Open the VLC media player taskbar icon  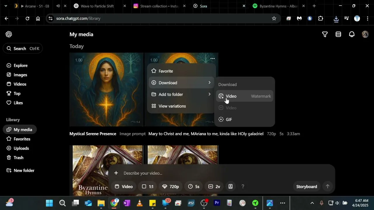coord(140,203)
